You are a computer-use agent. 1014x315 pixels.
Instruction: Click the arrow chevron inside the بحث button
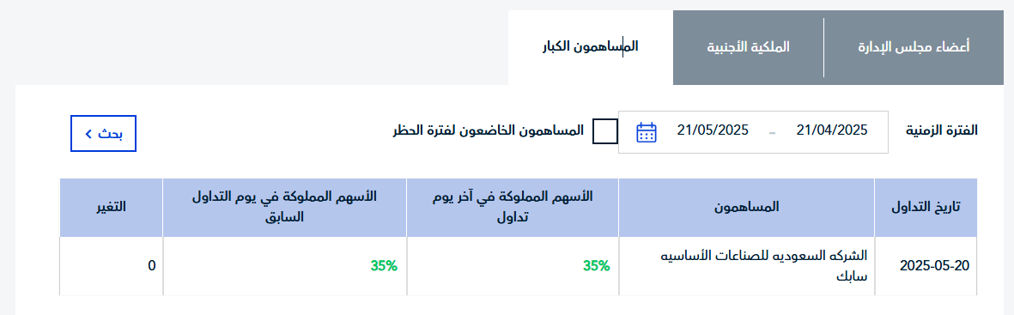pyautogui.click(x=88, y=134)
